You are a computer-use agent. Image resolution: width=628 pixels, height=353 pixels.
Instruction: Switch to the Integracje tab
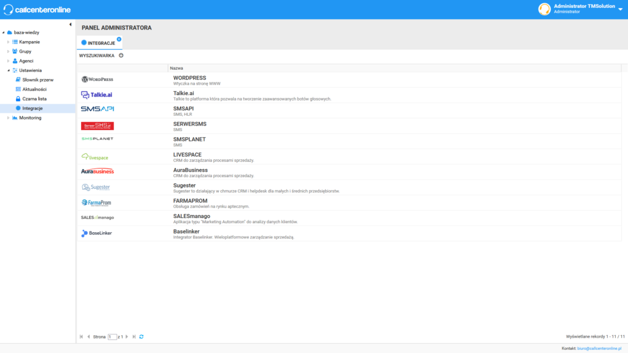pyautogui.click(x=99, y=43)
